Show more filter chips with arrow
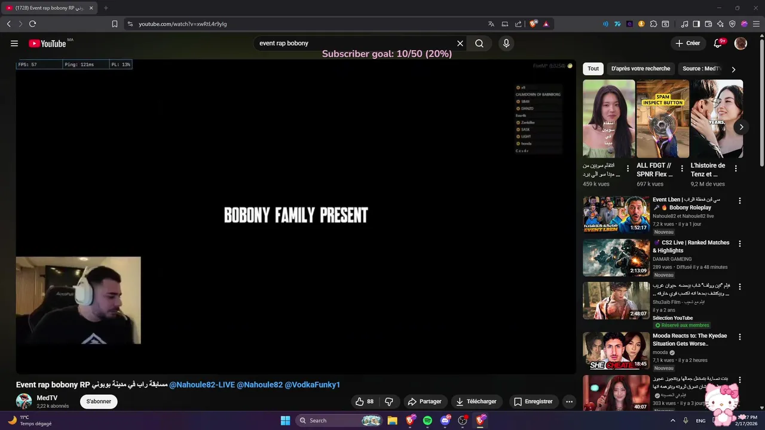Image resolution: width=765 pixels, height=430 pixels. click(x=734, y=69)
